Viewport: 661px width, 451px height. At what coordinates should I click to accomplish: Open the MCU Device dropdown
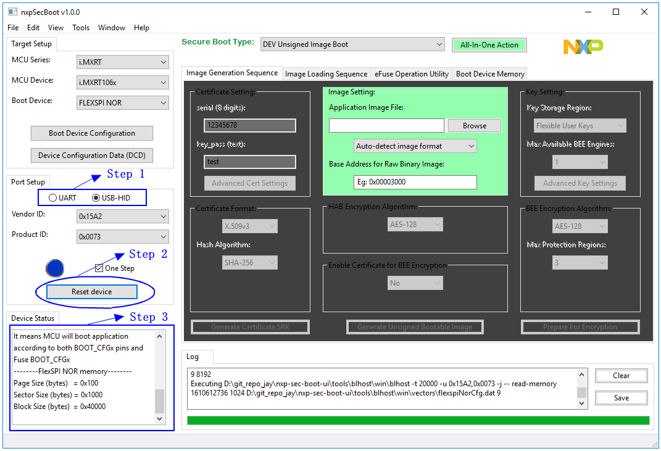pyautogui.click(x=123, y=82)
